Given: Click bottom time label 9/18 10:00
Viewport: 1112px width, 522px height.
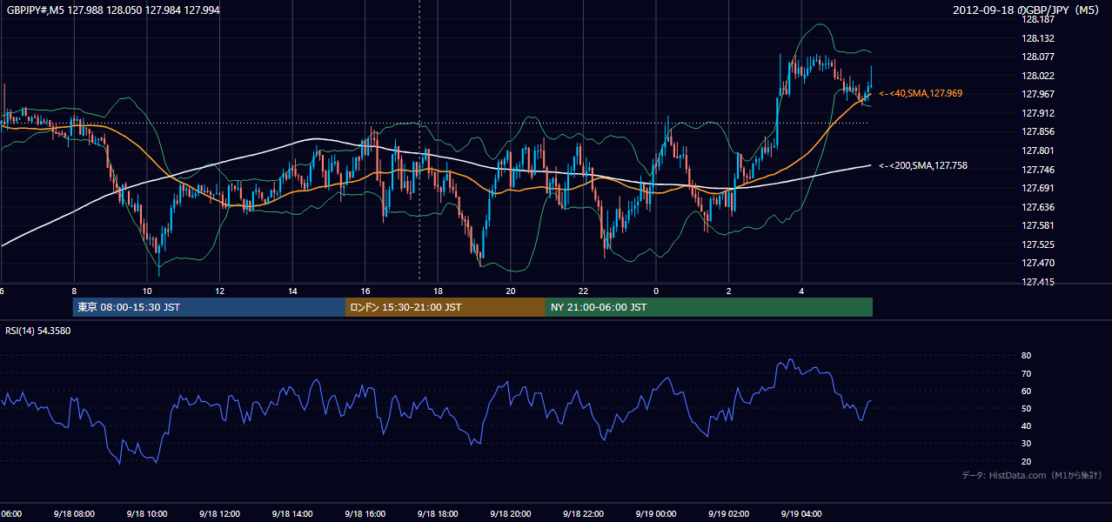Looking at the screenshot, I should [146, 514].
